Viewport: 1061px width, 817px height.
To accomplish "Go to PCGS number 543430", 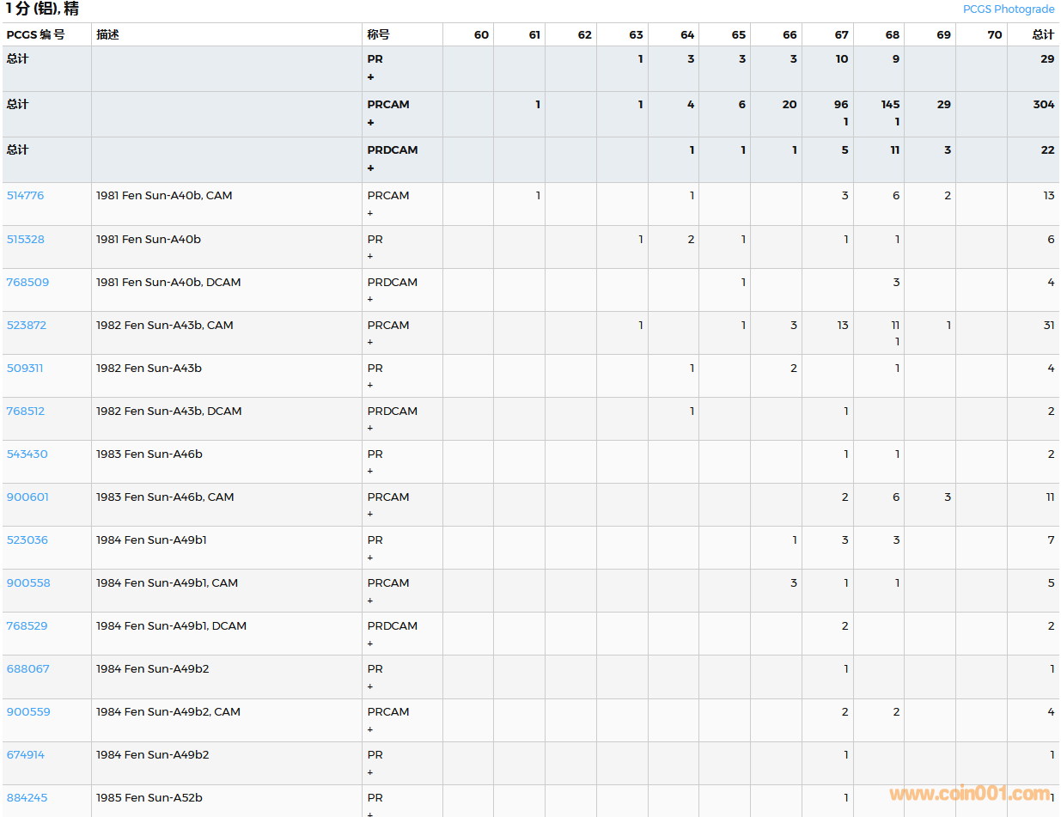I will click(x=27, y=454).
